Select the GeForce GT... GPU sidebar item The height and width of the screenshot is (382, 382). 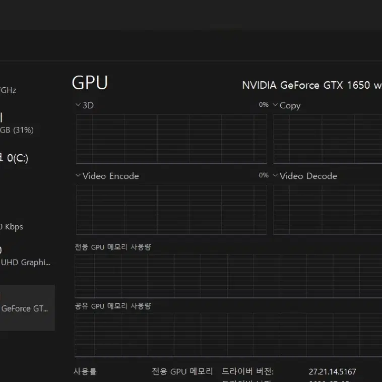click(x=27, y=308)
